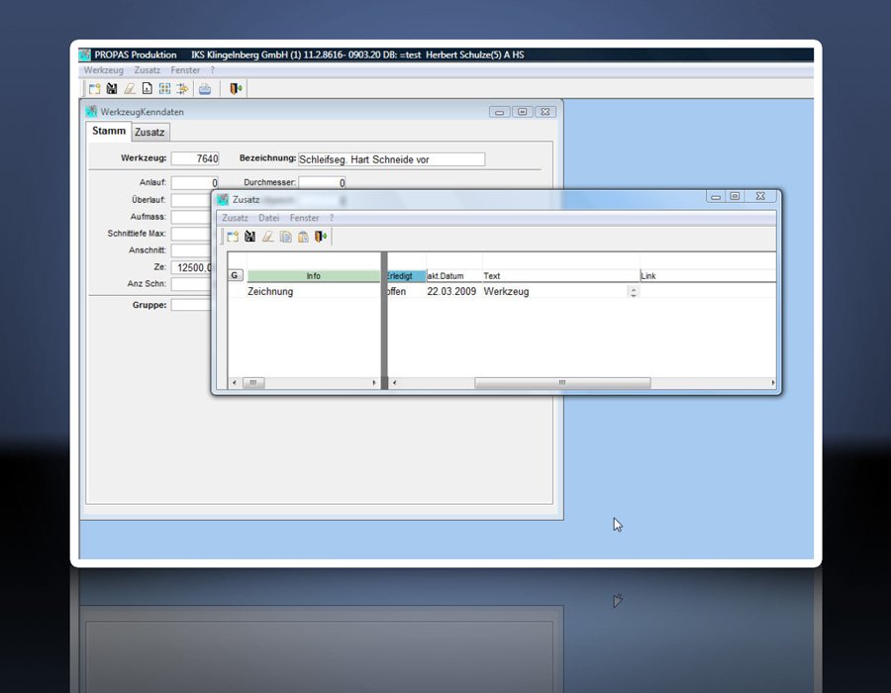Switch to the Zusatz tab in WerkzeugKenndaten

tap(150, 132)
